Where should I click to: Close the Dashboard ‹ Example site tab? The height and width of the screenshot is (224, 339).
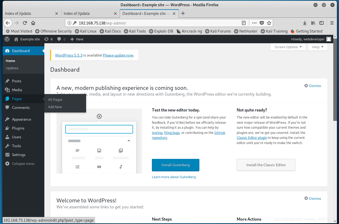(174, 13)
